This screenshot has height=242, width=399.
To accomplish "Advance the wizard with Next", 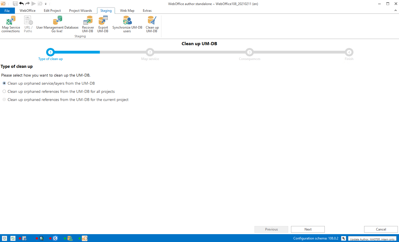I will (308, 229).
